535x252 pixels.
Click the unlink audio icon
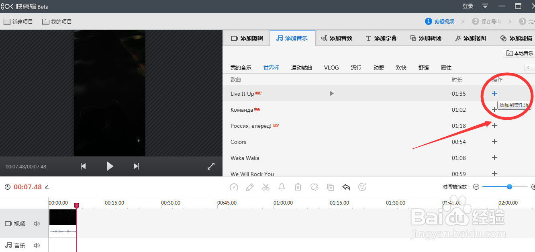pos(314,187)
